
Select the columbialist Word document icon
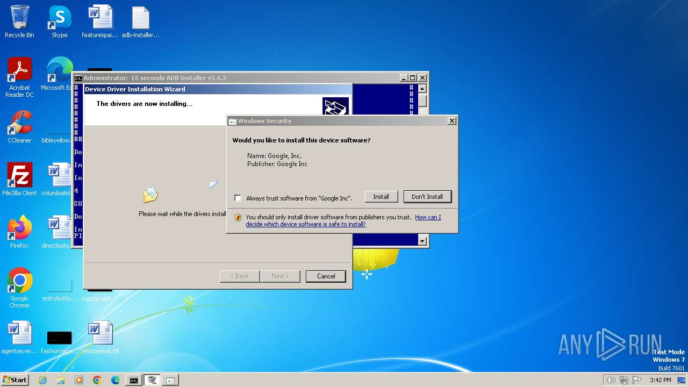tap(58, 179)
